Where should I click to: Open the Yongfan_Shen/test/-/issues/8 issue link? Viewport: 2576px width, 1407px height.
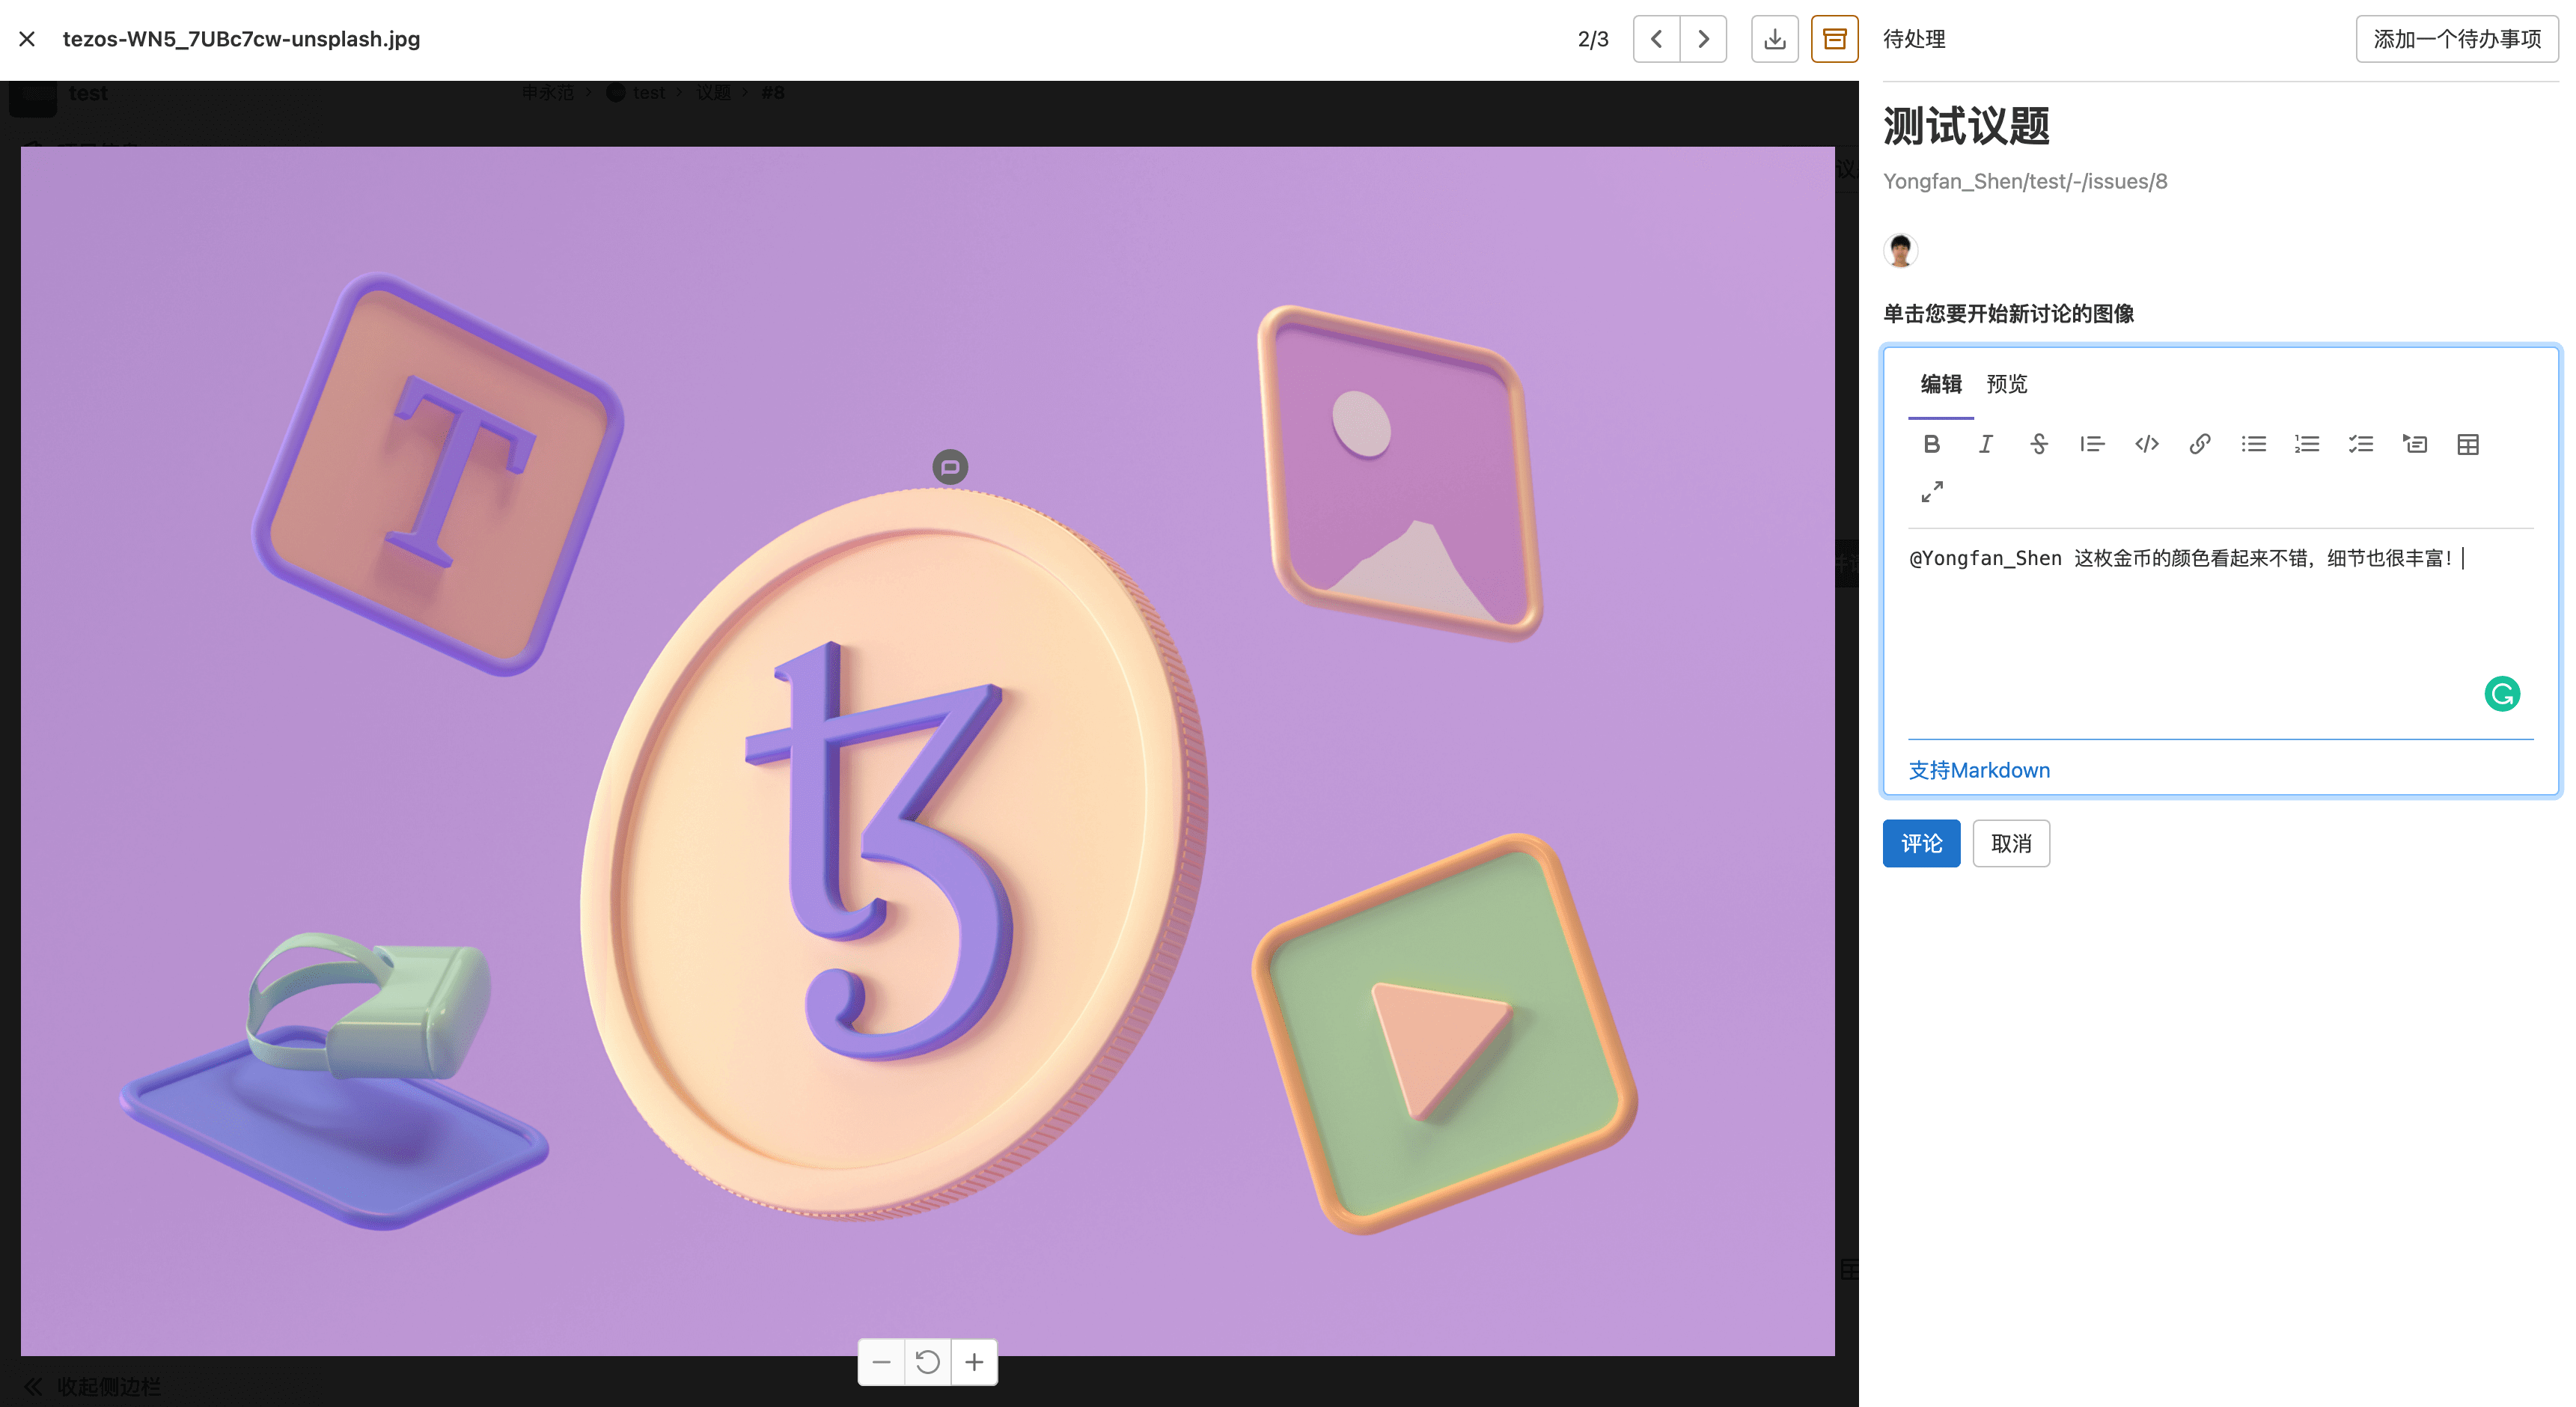(2025, 181)
